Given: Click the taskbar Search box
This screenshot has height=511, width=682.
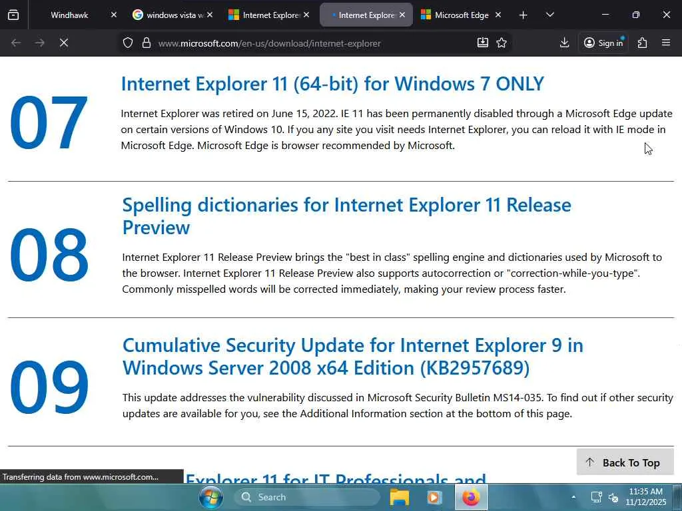Looking at the screenshot, I should (307, 497).
